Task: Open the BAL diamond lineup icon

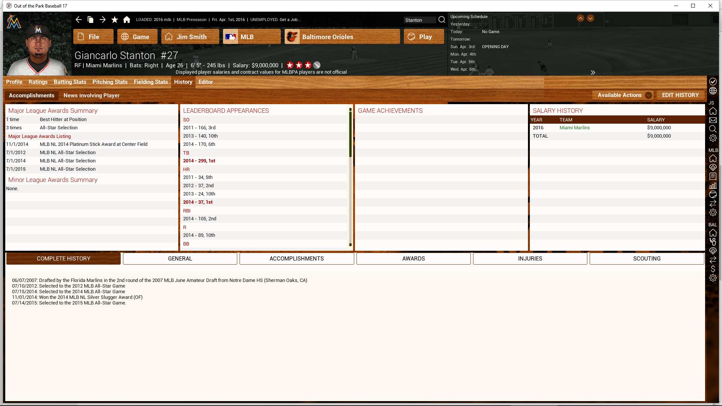Action: tap(713, 251)
